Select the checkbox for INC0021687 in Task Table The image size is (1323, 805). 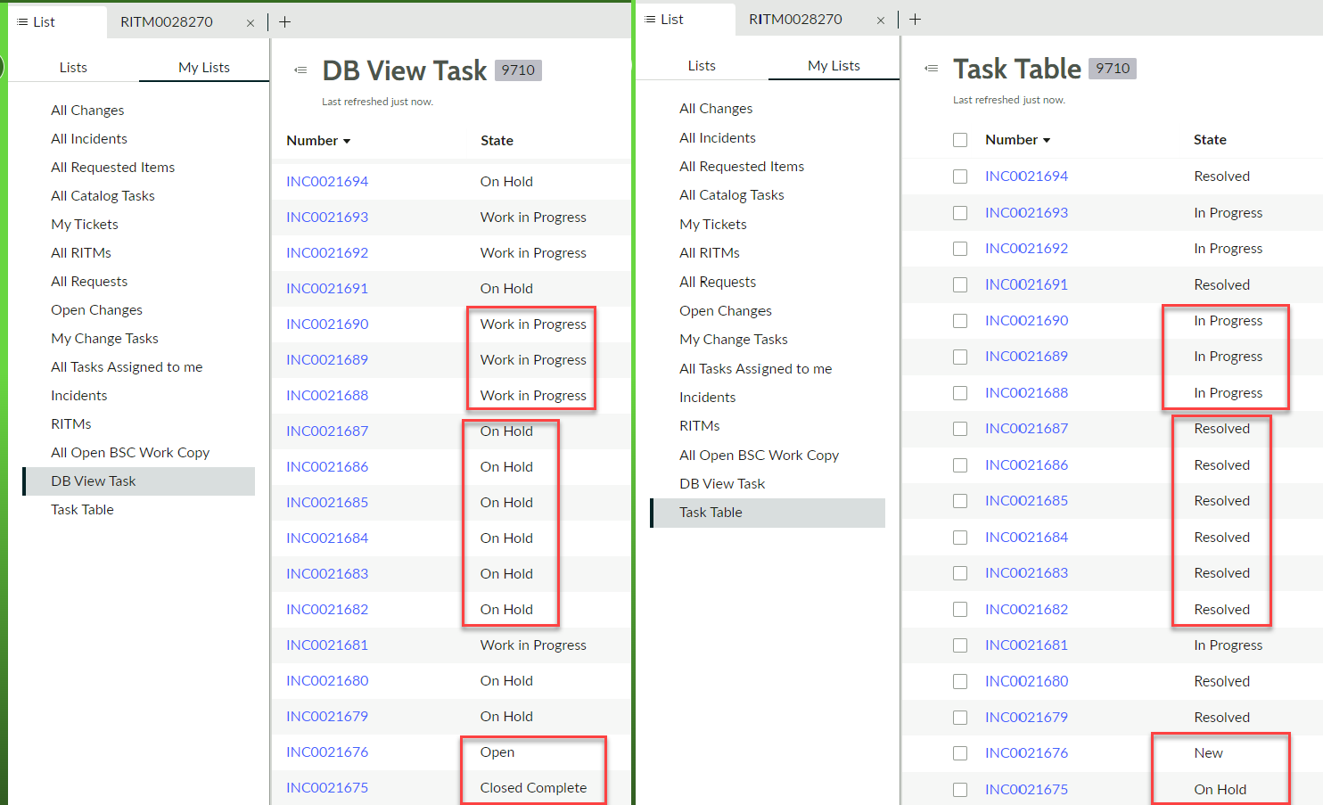tap(960, 429)
